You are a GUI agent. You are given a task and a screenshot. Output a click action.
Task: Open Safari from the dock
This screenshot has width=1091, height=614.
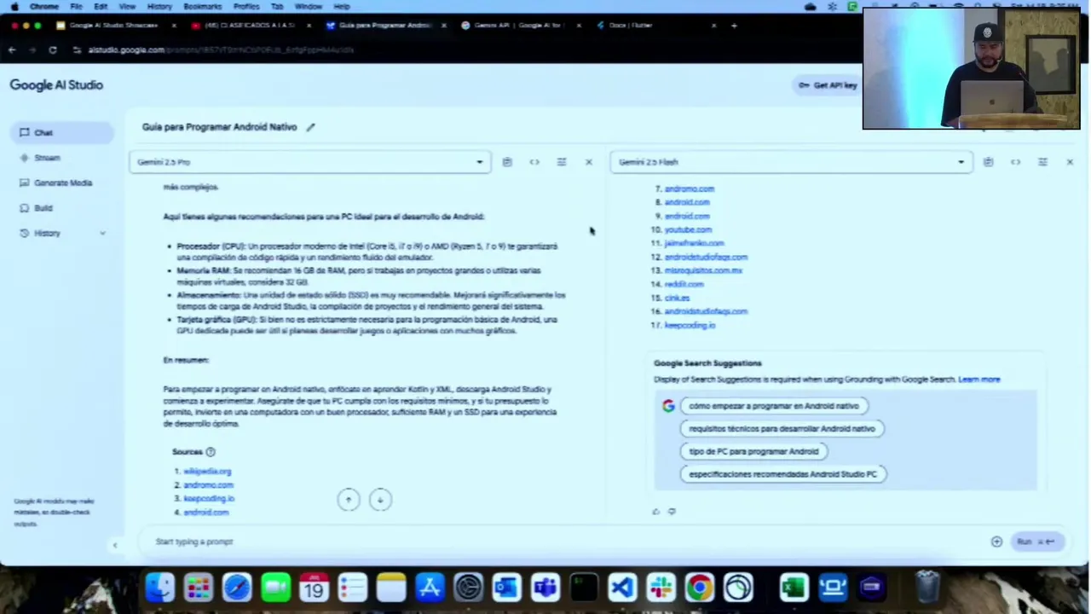tap(237, 588)
